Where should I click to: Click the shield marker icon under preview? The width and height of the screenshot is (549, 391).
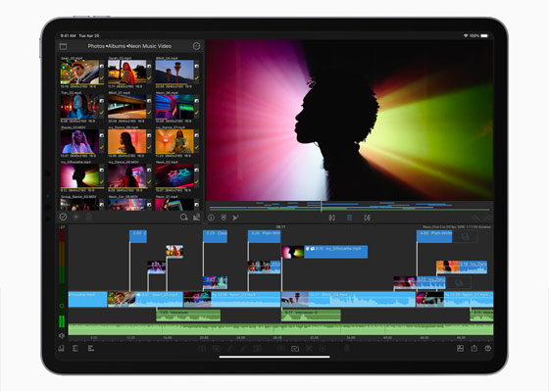pyautogui.click(x=224, y=218)
